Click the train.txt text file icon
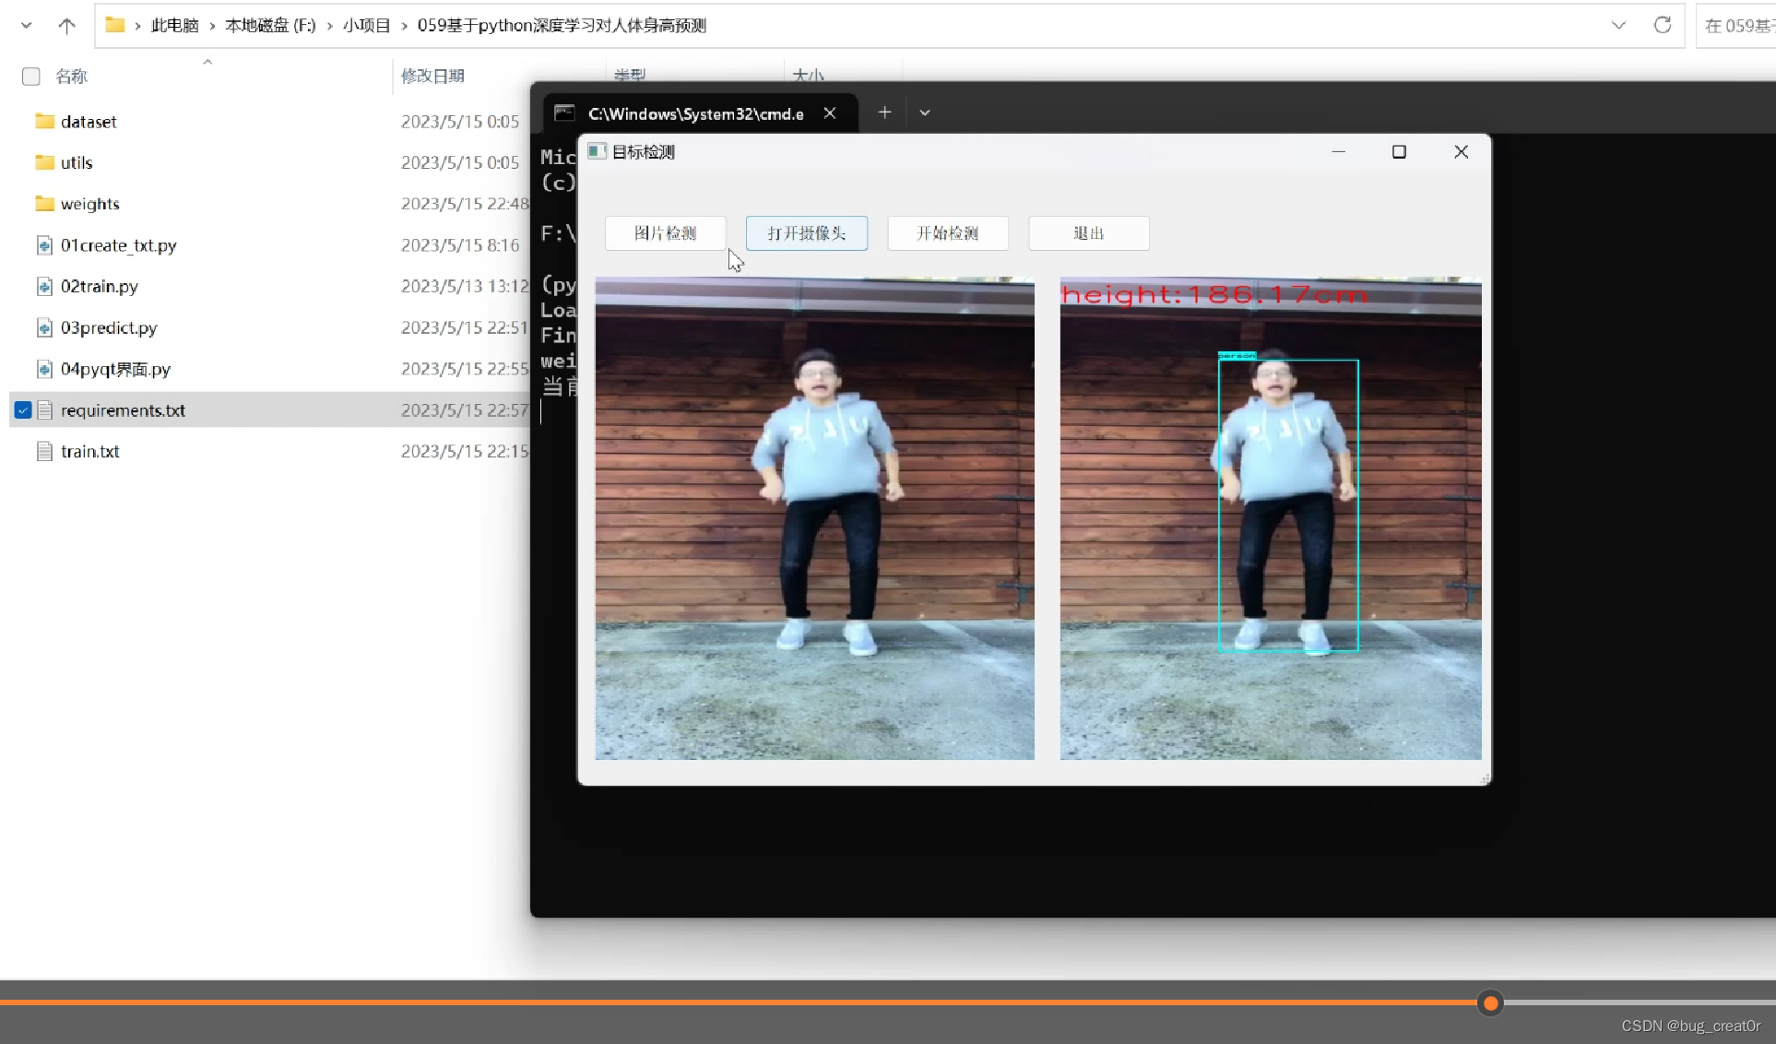1776x1044 pixels. (x=44, y=451)
